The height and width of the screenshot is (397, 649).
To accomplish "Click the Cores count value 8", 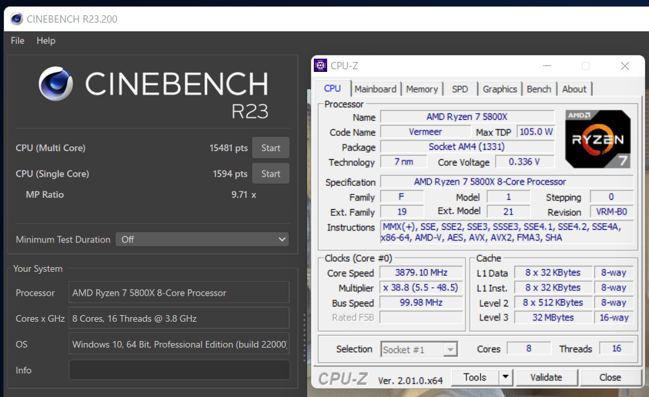I will (x=529, y=348).
